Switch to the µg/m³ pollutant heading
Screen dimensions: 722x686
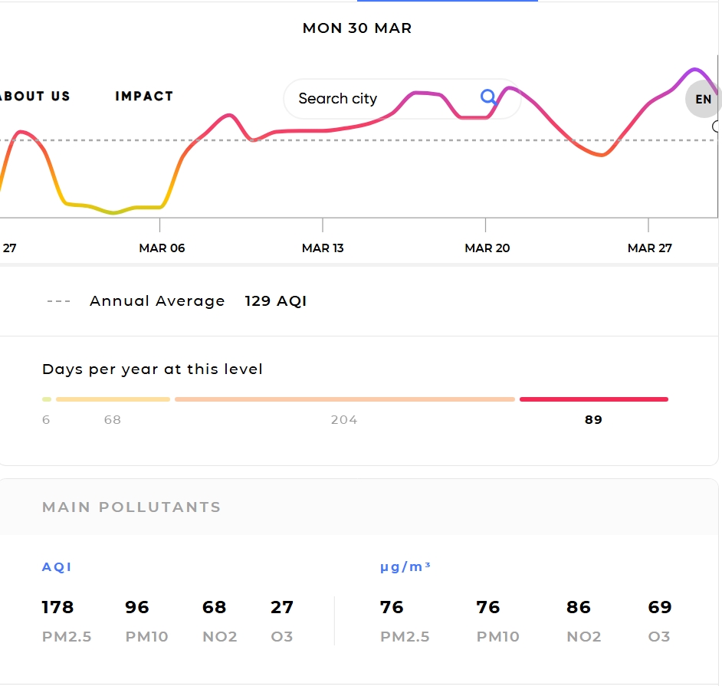tap(405, 568)
